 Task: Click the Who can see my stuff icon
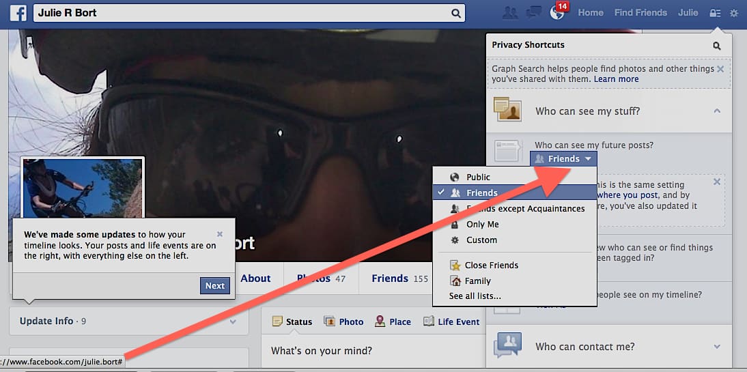tap(507, 109)
